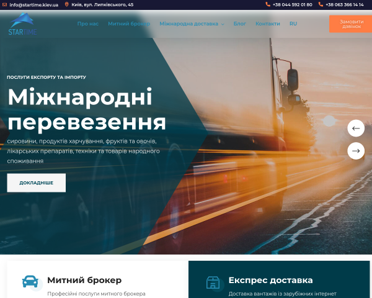The width and height of the screenshot is (372, 298).
Task: Open Митний брокер card heading
Action: 84,280
